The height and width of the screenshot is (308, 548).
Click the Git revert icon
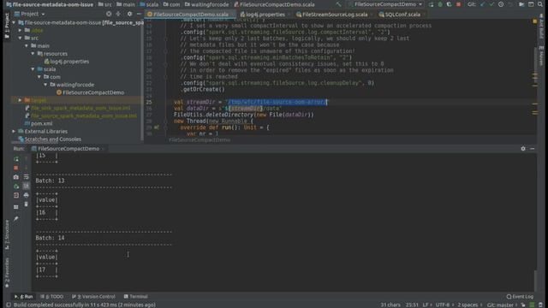pyautogui.click(x=510, y=4)
